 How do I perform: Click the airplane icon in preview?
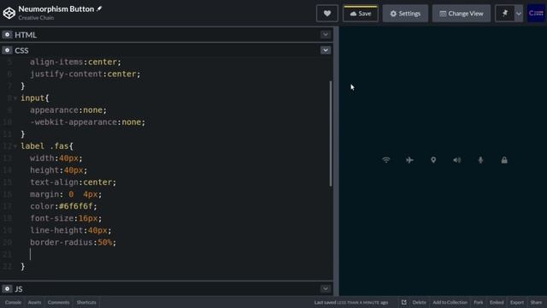409,160
